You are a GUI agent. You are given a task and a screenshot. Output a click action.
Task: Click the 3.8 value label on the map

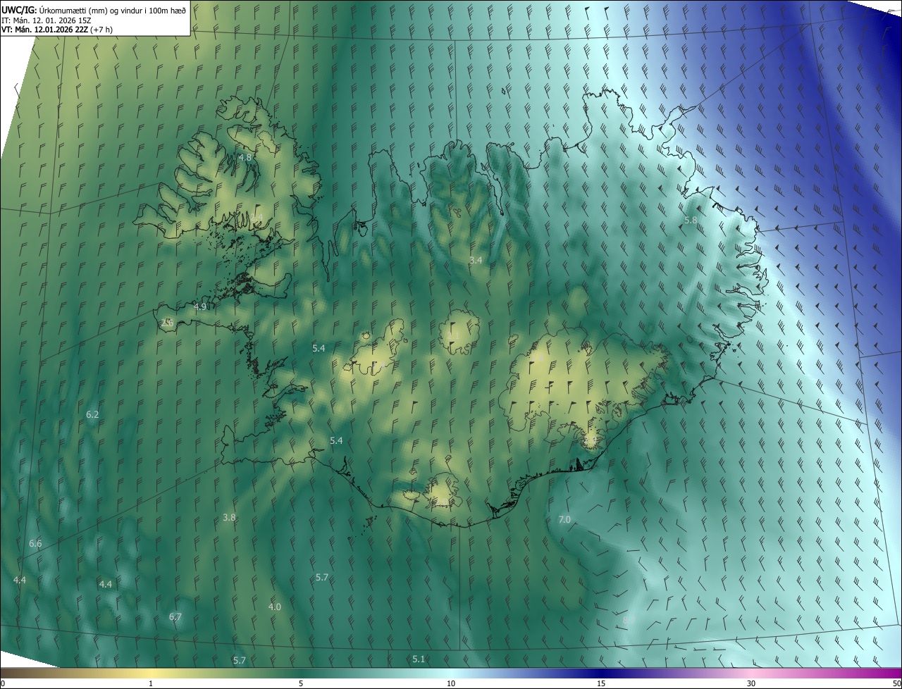229,518
